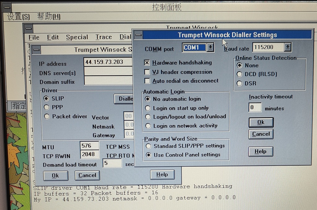Enable VJ header compression checkbox

click(x=147, y=72)
